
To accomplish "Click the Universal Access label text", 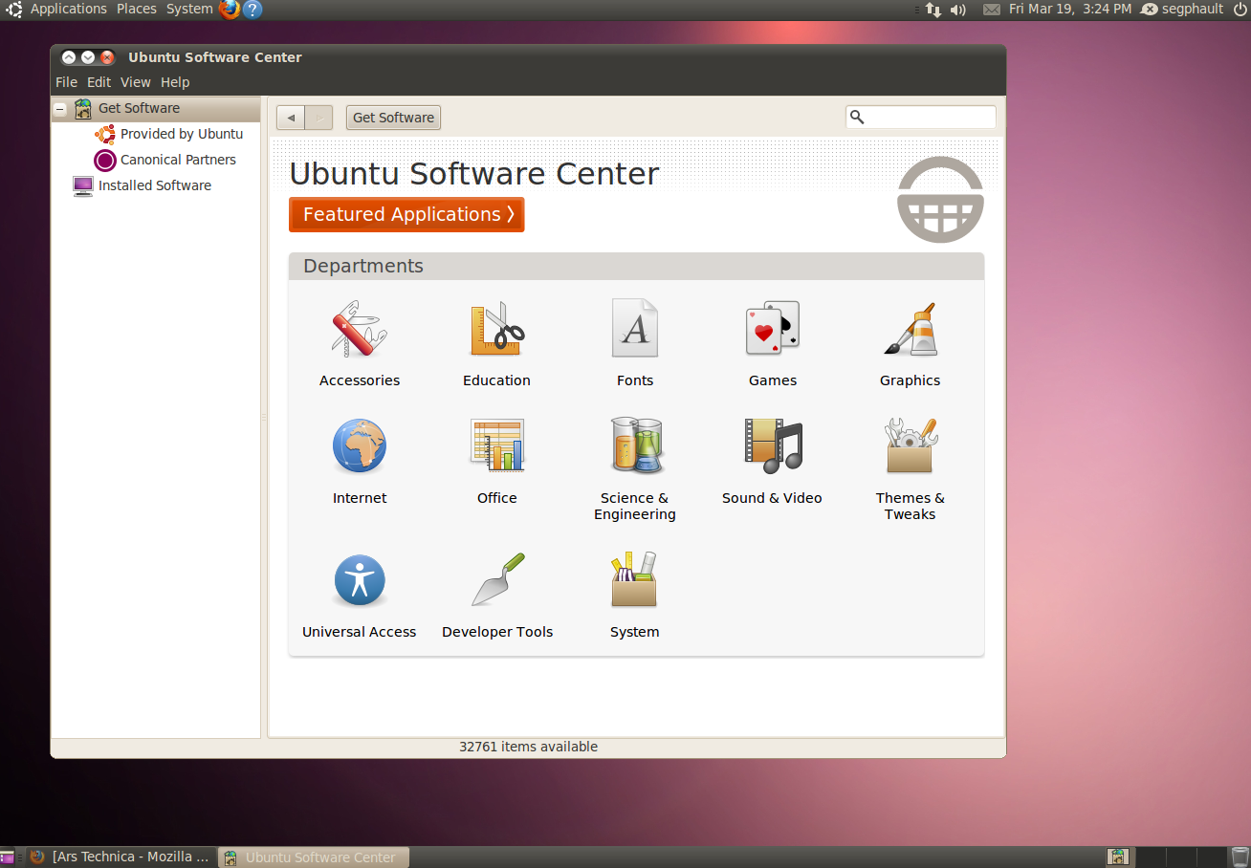I will pyautogui.click(x=360, y=632).
